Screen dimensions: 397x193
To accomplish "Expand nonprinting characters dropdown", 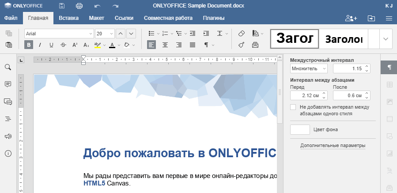I will coord(213,45).
